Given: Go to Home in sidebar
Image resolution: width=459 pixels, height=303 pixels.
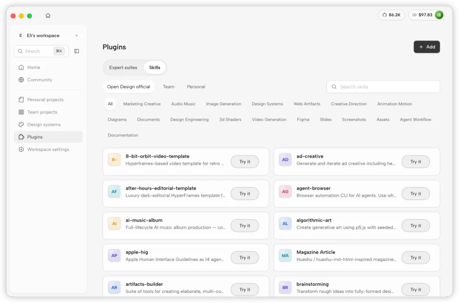Looking at the screenshot, I should [48, 67].
